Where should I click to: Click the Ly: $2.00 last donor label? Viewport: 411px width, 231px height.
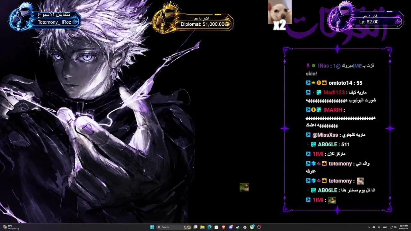pyautogui.click(x=369, y=22)
